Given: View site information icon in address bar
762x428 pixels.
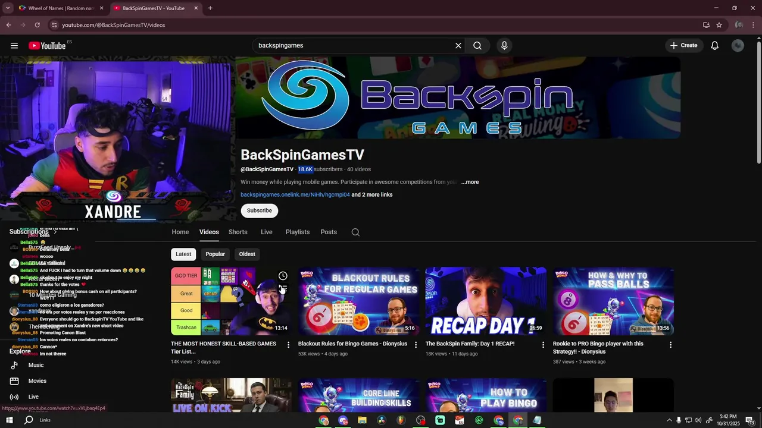Looking at the screenshot, I should click(54, 25).
